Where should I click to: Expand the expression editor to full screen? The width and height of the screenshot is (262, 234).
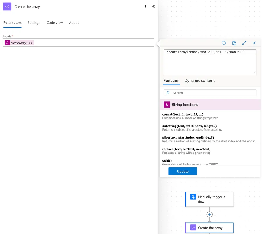pyautogui.click(x=244, y=43)
